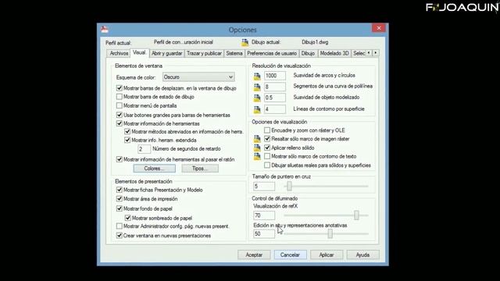Enable Mostrar sólo marco de contorno de texto
Viewport: 500px width, 281px height.
[x=267, y=156]
